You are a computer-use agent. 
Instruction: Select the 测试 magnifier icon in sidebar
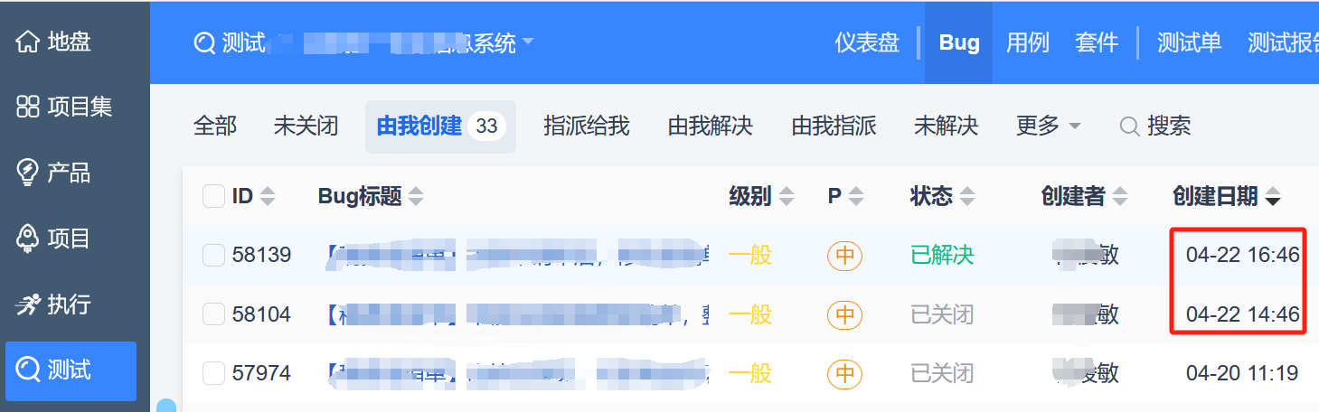(x=28, y=370)
